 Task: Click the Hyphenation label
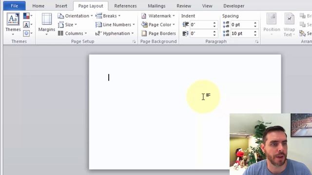coord(117,34)
